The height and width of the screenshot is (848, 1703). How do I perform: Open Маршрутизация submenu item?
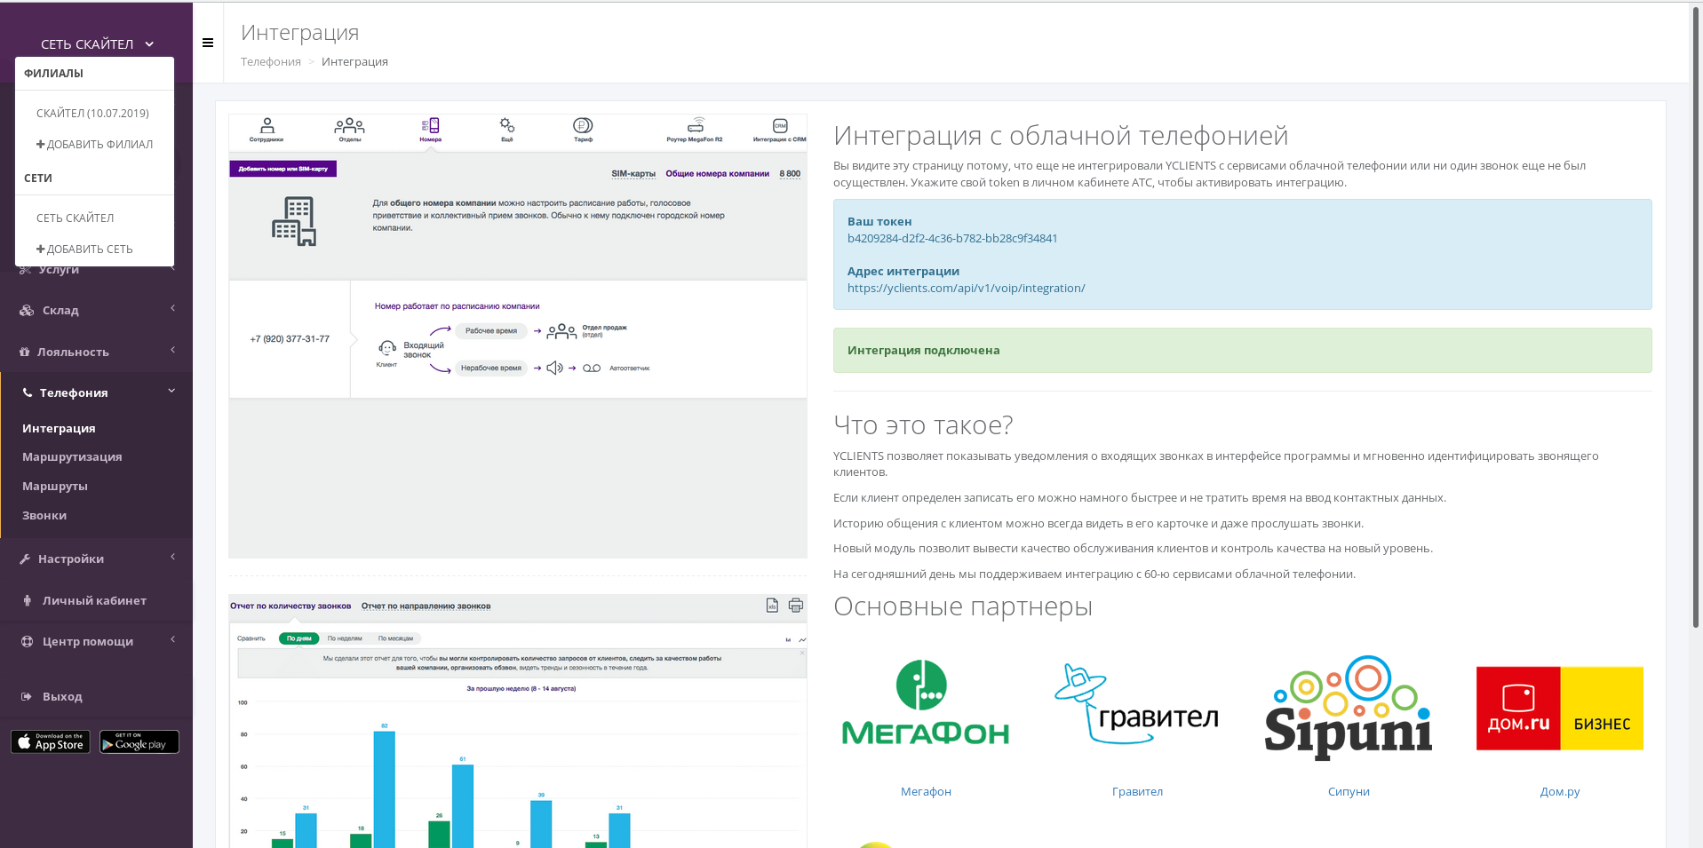[x=72, y=456]
